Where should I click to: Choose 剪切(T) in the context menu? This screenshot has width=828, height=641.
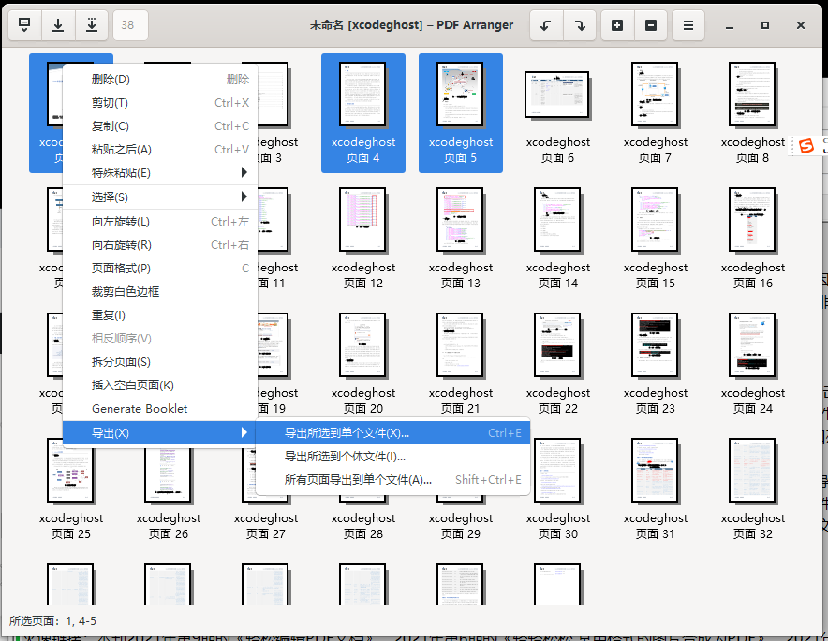[160, 103]
